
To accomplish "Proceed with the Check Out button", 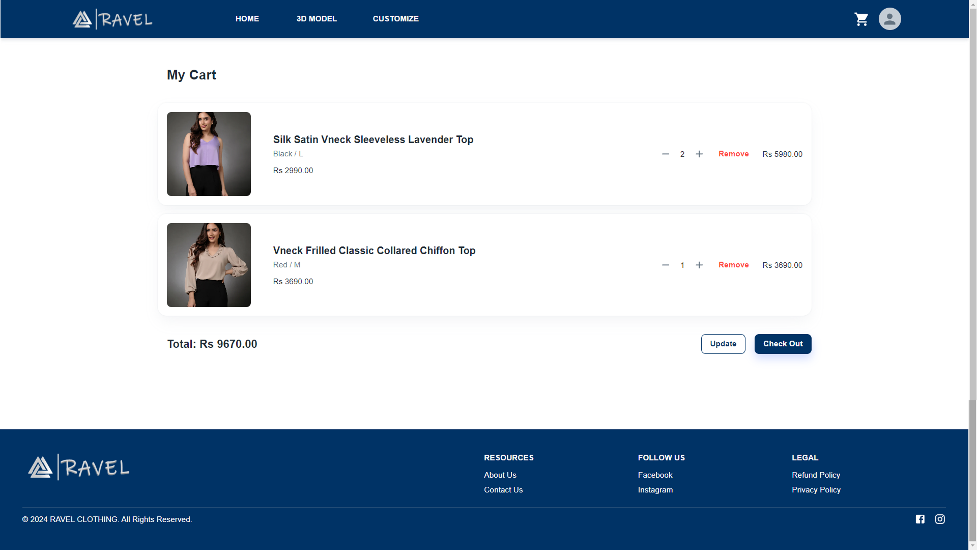I will [x=783, y=344].
